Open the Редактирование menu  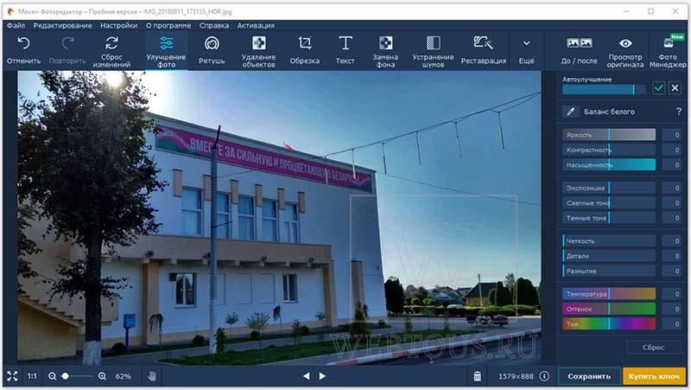[x=62, y=26]
